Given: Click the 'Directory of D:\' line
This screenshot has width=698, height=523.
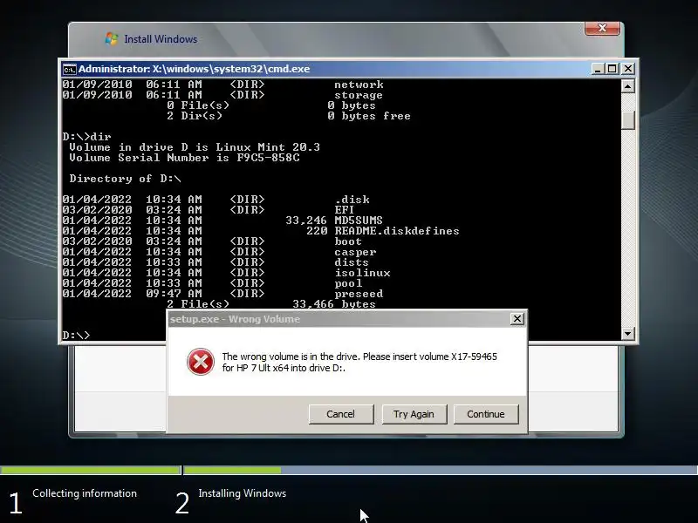Looking at the screenshot, I should coord(125,179).
